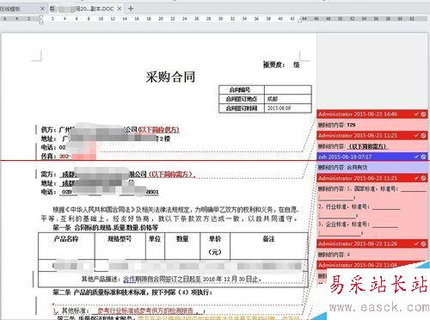The width and height of the screenshot is (430, 320).
Task: Click the empty cell beside 合同编号
Action: (287, 89)
